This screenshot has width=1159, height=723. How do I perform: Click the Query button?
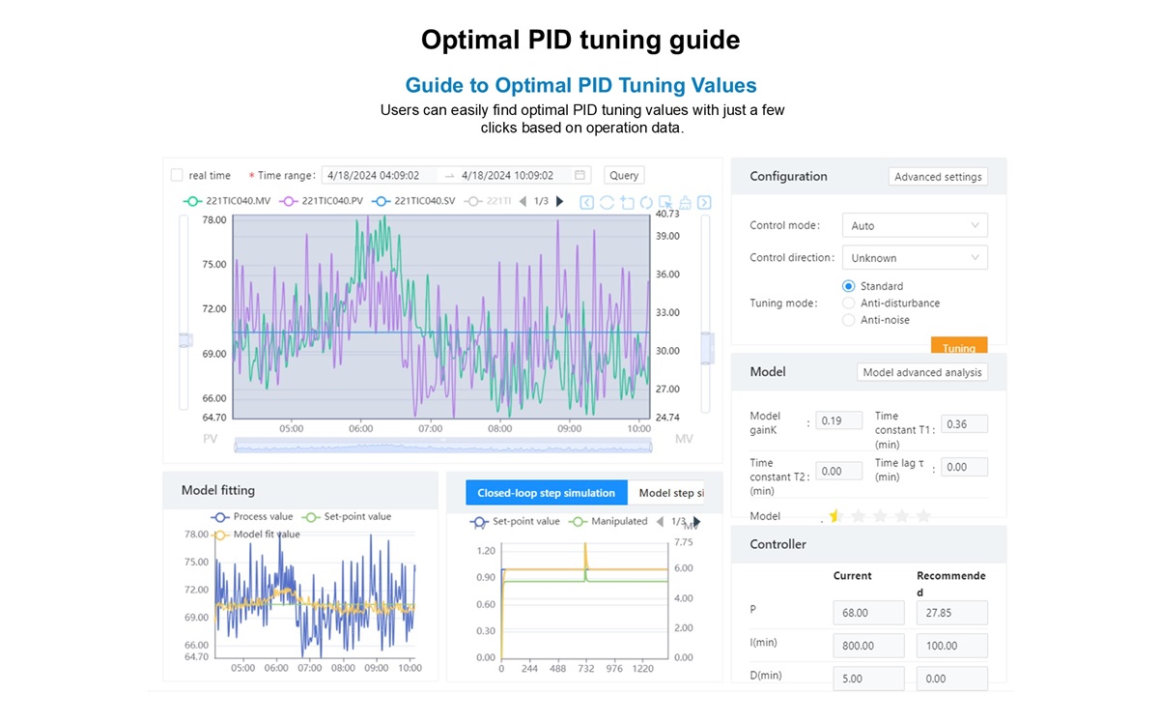624,176
